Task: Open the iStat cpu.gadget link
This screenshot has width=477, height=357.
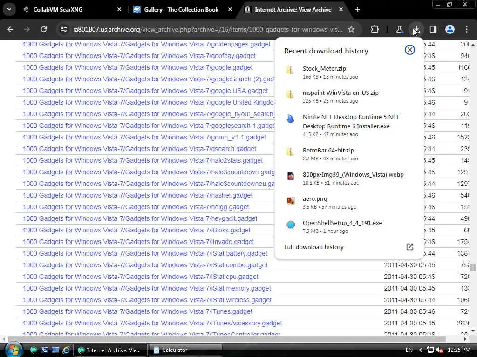Action: tap(141, 277)
